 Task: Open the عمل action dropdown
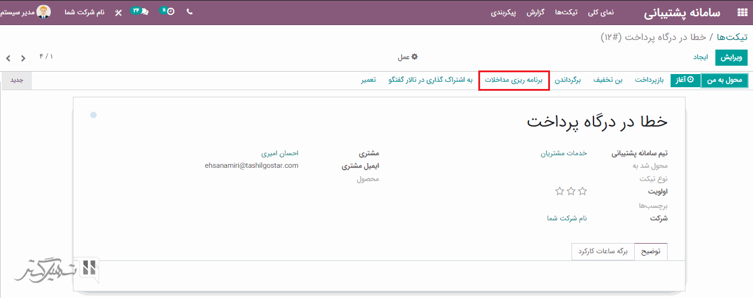pos(408,57)
